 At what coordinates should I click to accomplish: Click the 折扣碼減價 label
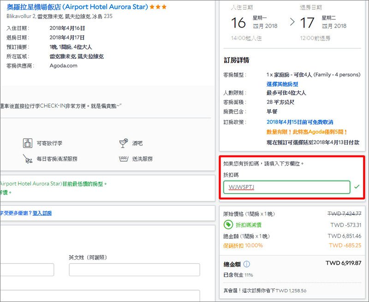(x=249, y=225)
